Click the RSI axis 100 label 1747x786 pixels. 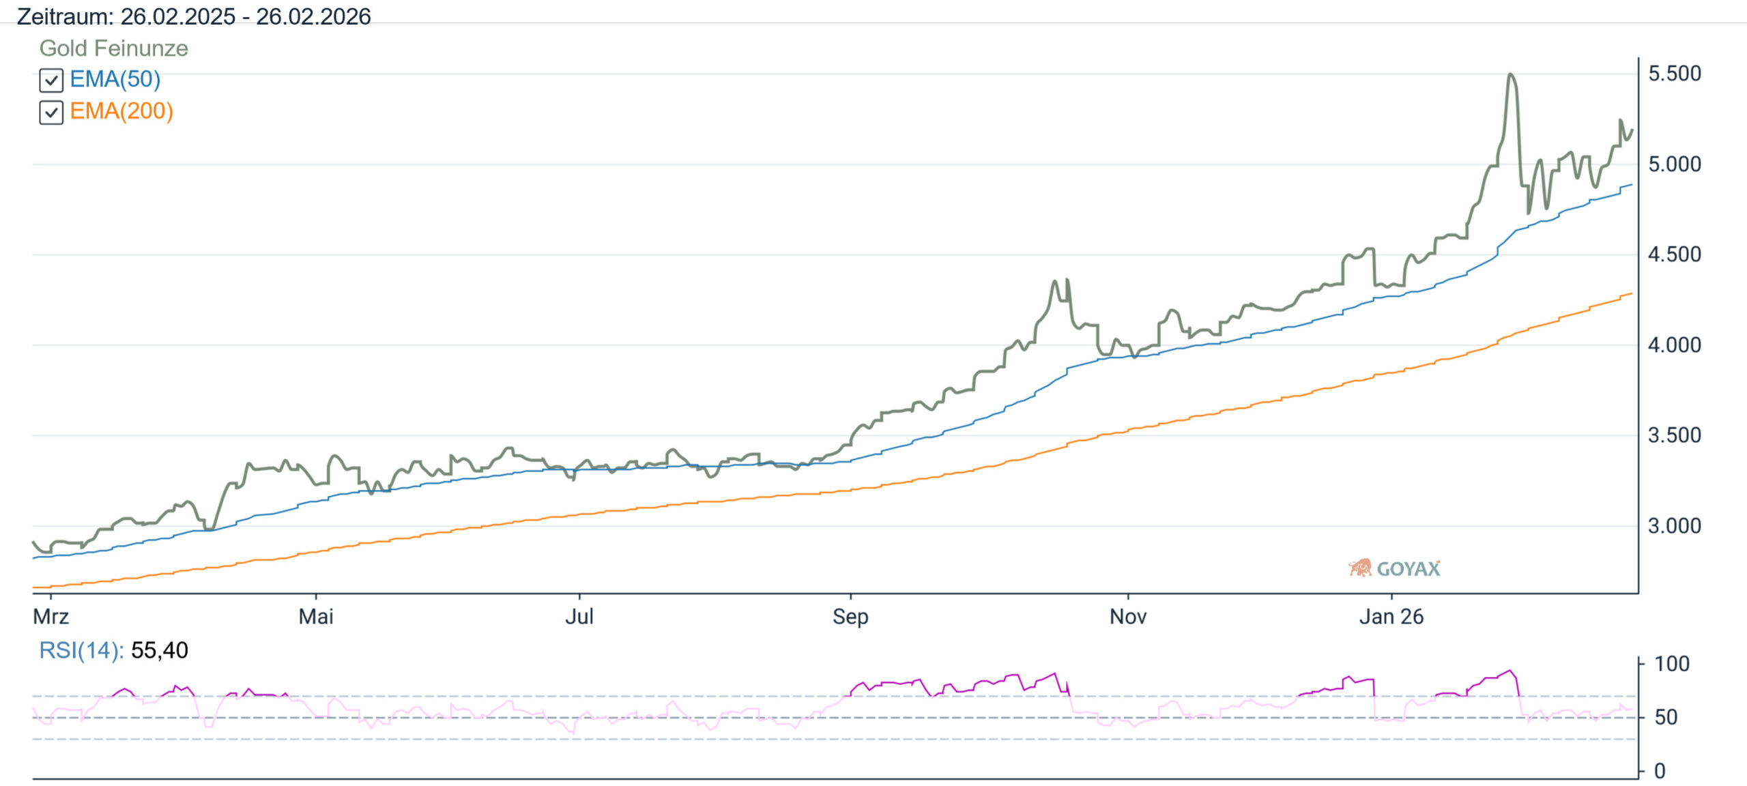click(1672, 664)
